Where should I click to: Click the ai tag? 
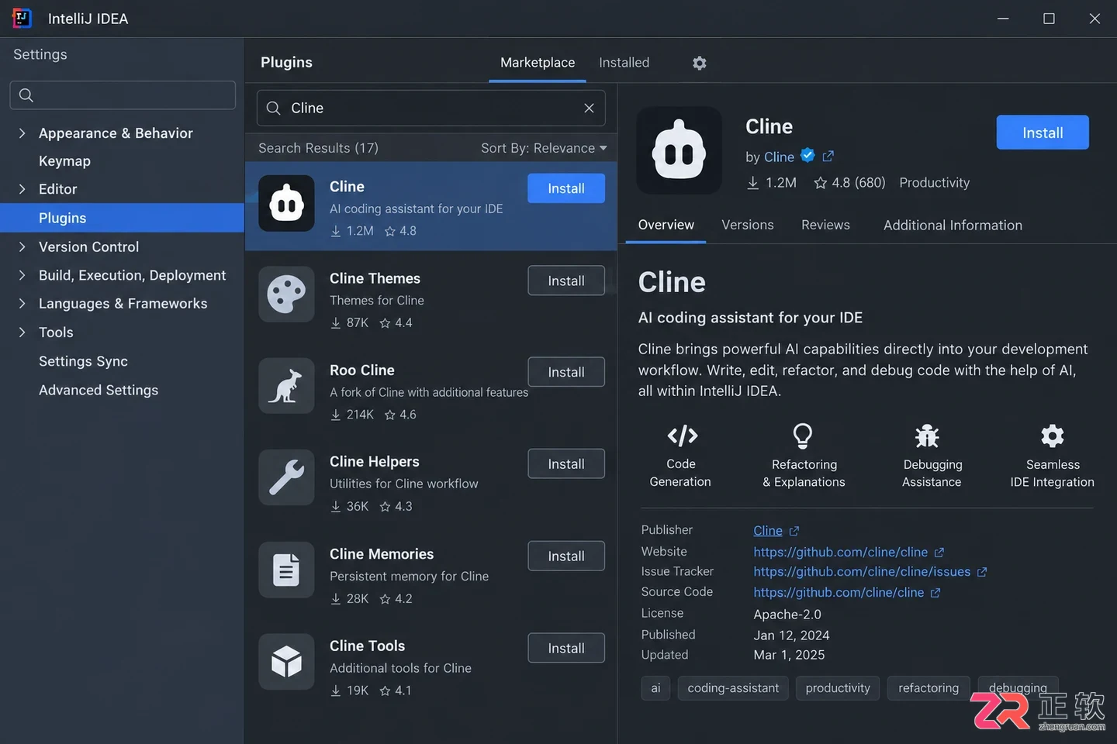coord(655,688)
